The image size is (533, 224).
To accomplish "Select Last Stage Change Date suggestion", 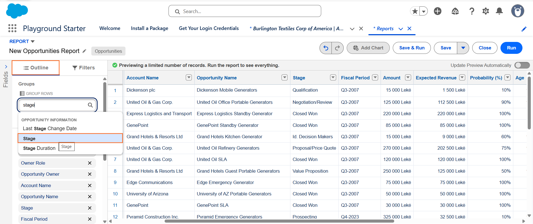I will (x=70, y=129).
